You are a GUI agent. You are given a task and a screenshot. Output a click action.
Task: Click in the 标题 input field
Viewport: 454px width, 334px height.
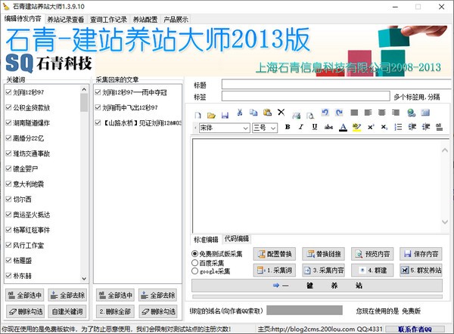(337, 85)
